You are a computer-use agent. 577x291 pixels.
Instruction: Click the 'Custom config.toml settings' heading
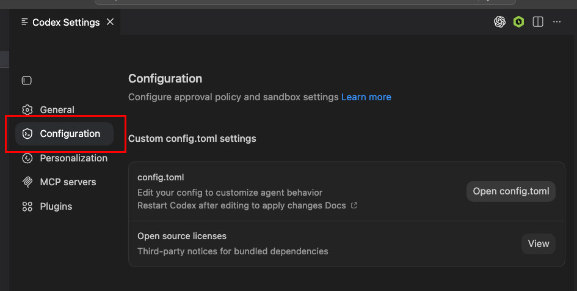[x=192, y=139]
